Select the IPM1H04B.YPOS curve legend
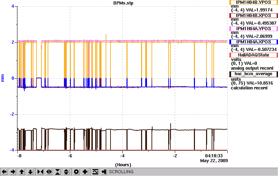 (253, 2)
